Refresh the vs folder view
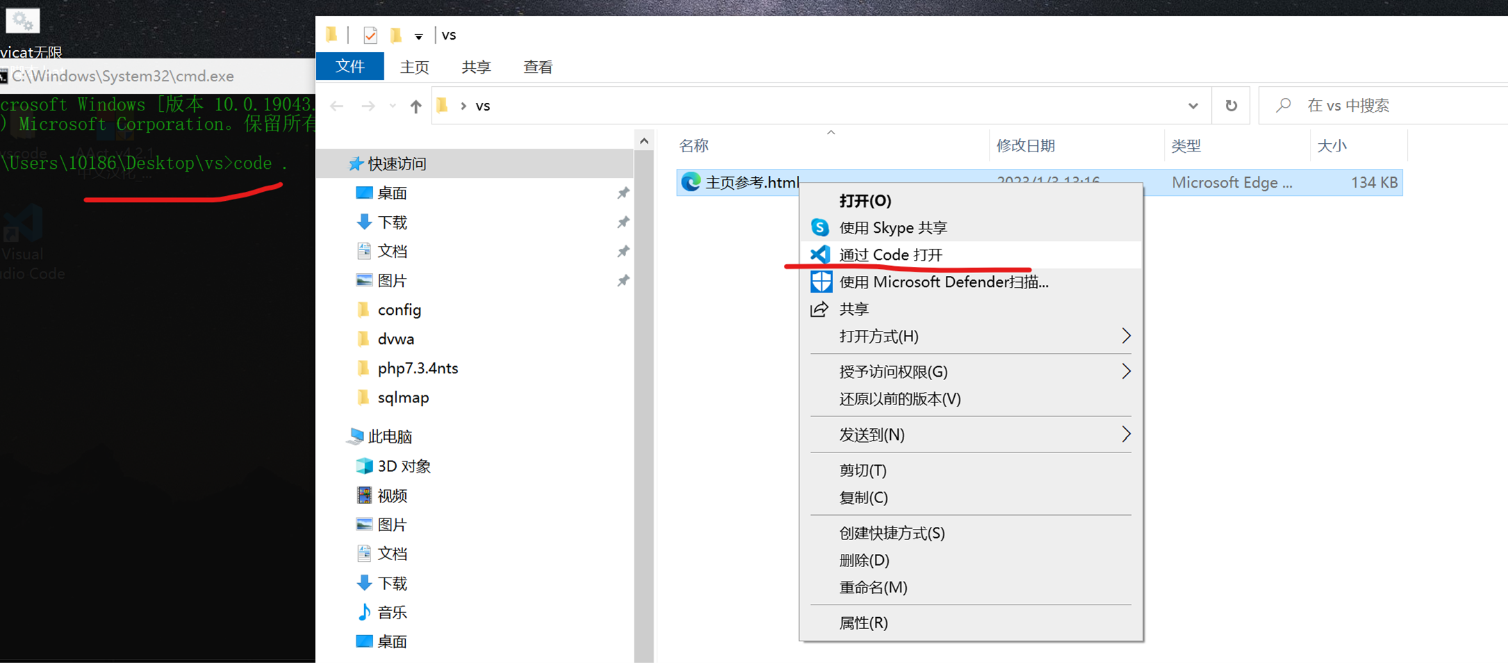This screenshot has height=663, width=1508. point(1231,106)
